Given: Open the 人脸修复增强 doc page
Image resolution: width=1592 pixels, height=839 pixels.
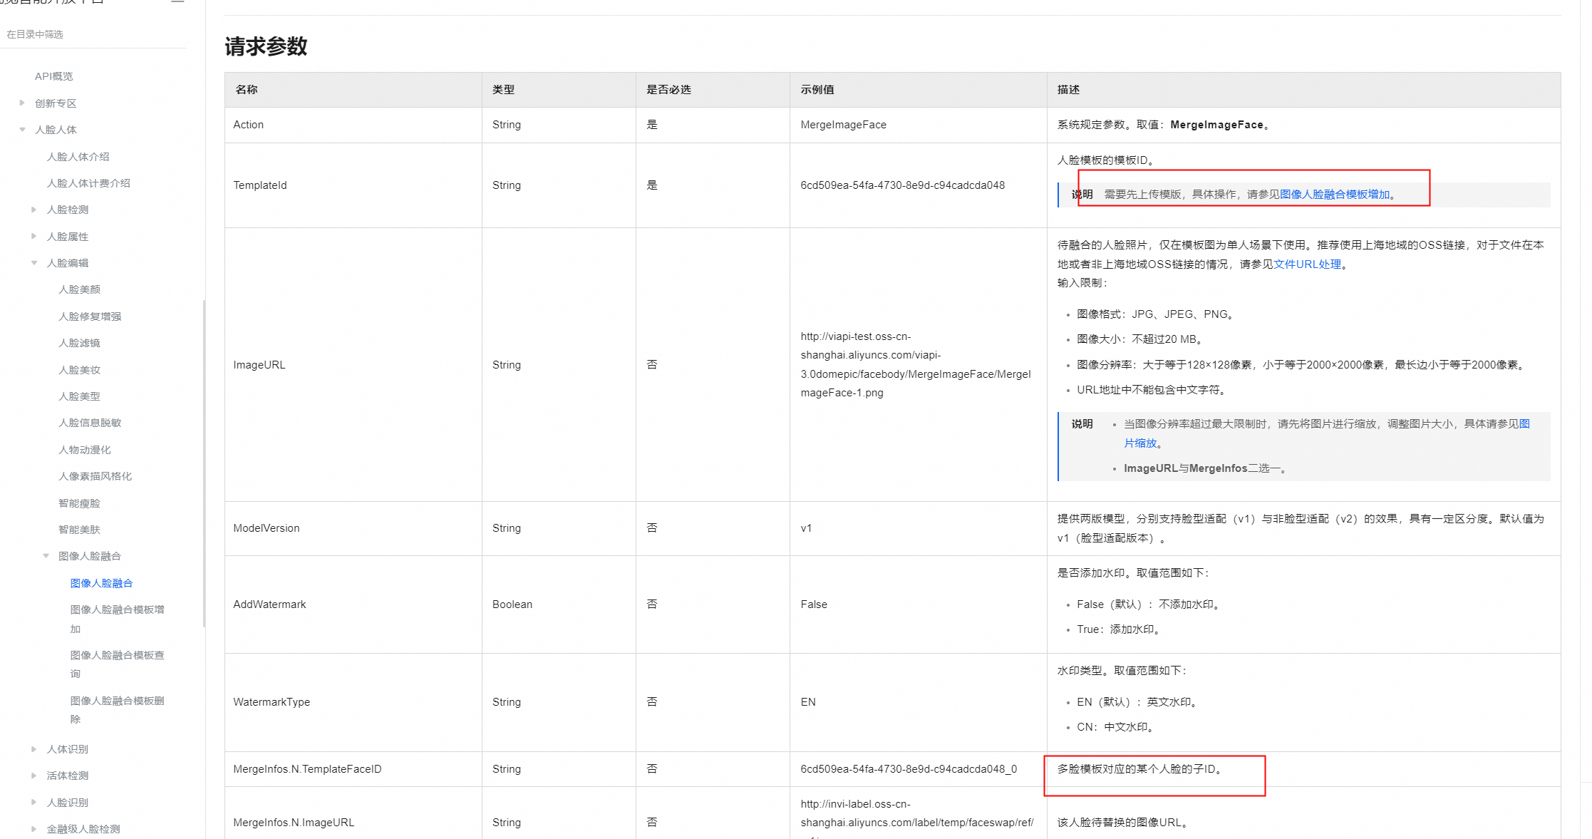Looking at the screenshot, I should click(x=90, y=316).
